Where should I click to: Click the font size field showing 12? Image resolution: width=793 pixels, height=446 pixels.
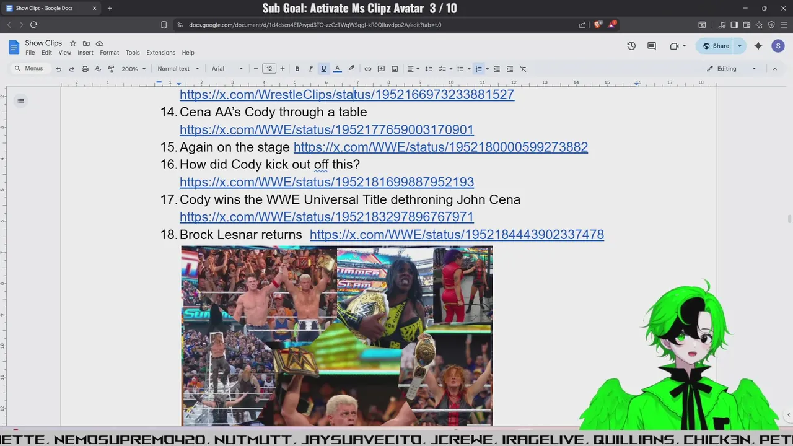269,69
